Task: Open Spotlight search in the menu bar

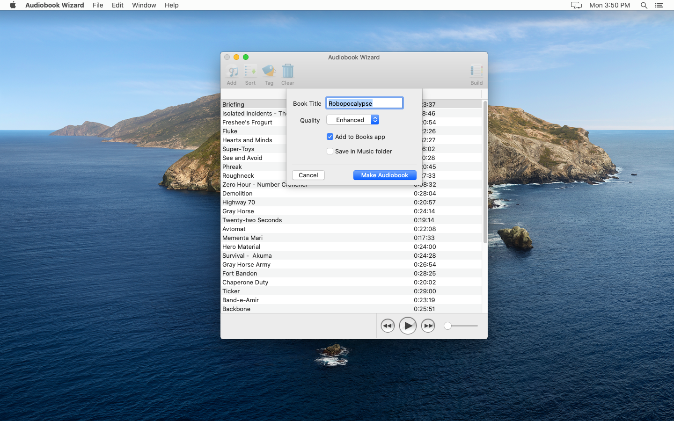Action: pos(644,5)
